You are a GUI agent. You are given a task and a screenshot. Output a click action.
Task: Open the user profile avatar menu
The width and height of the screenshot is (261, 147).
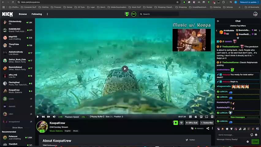(255, 14)
